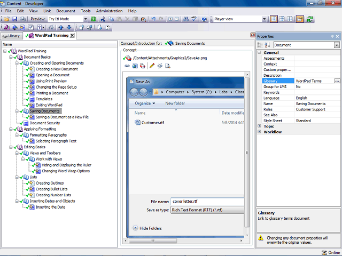
Task: Toggle the Properties pane auto-hide pin
Action: coord(332,36)
